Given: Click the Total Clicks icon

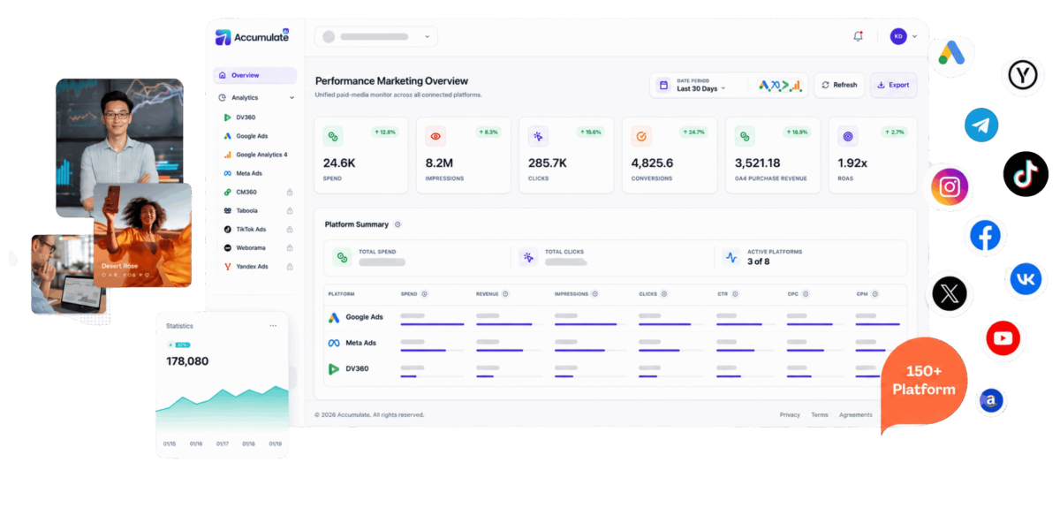Looking at the screenshot, I should [528, 257].
